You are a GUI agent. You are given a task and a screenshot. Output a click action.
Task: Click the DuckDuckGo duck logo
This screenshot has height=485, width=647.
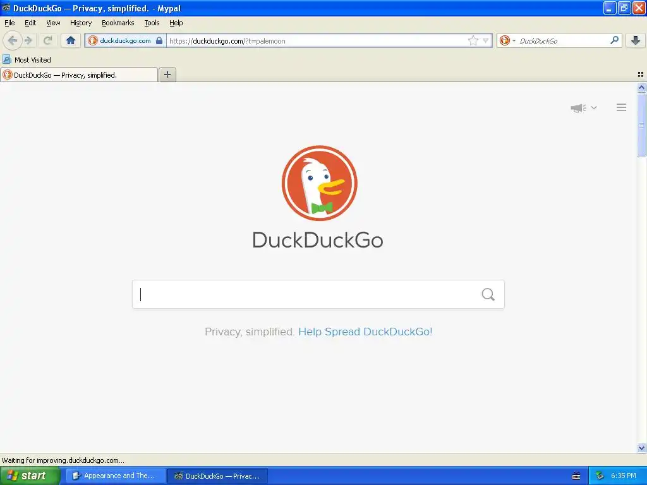coord(319,183)
